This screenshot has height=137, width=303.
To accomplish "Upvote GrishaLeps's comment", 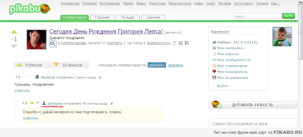I will (x=32, y=103).
